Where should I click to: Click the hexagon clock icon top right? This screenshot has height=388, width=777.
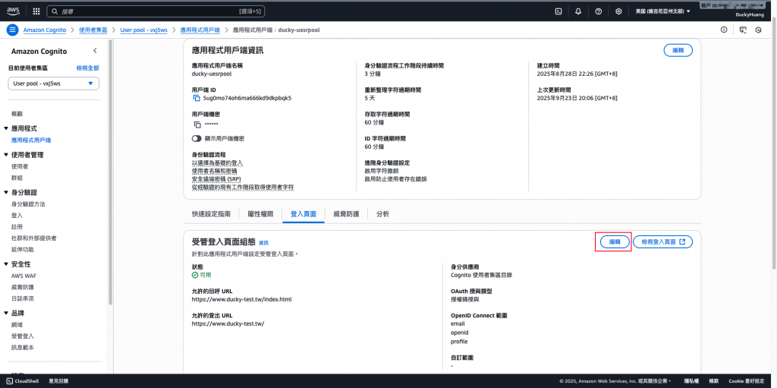758,30
